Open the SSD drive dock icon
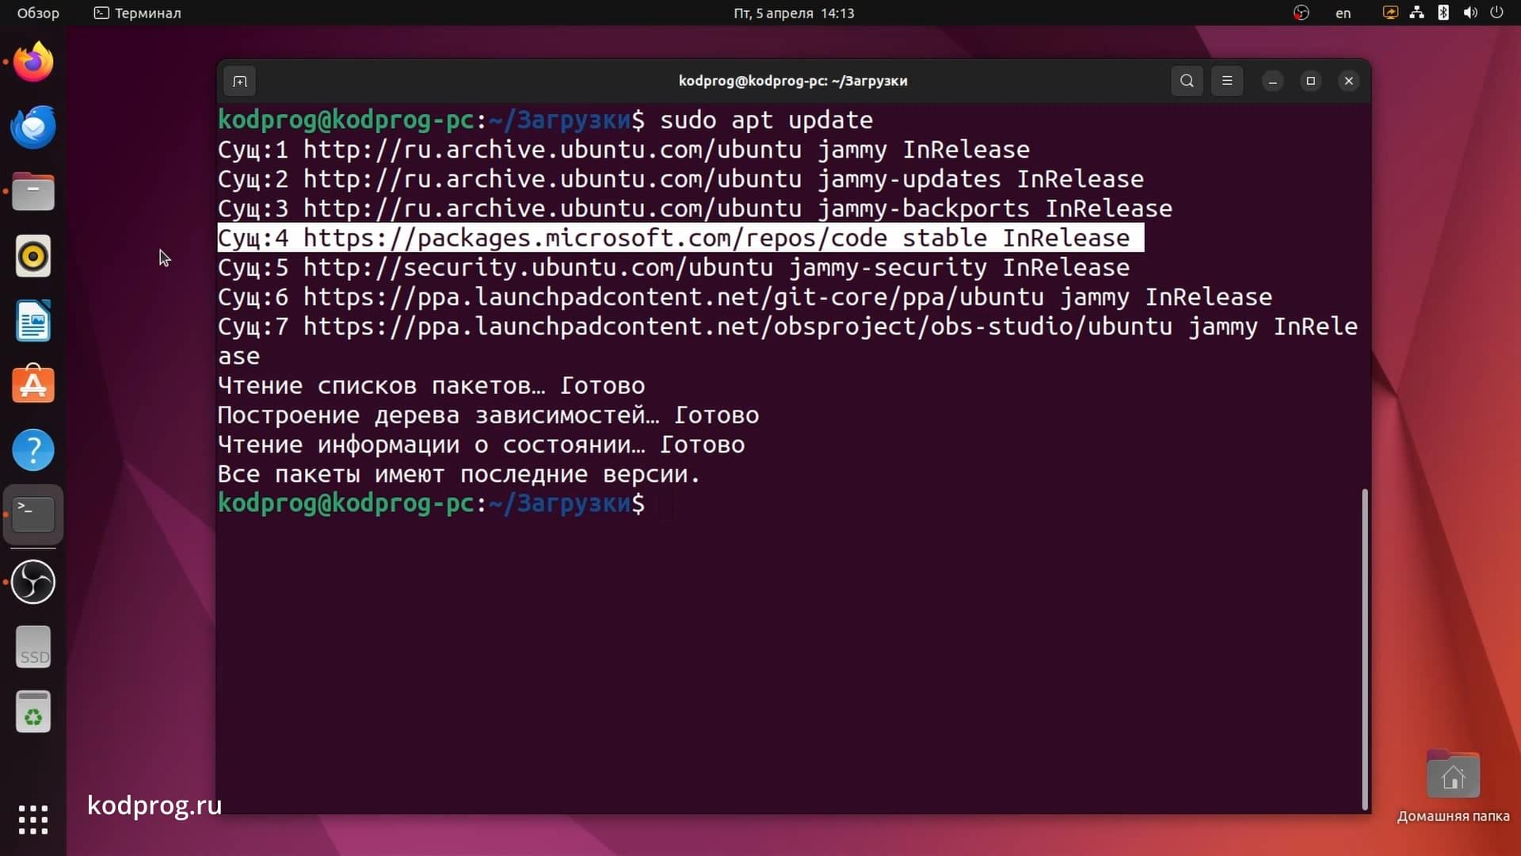This screenshot has height=856, width=1521. tap(33, 647)
